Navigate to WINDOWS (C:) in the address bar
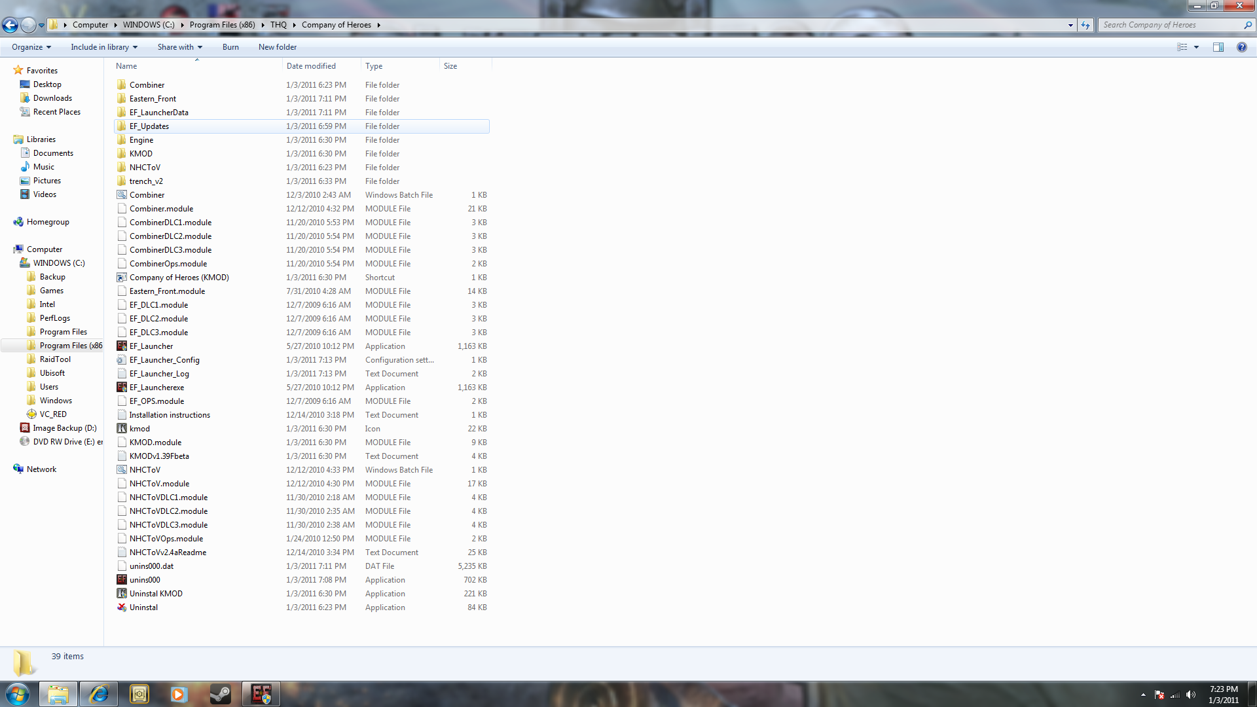The height and width of the screenshot is (707, 1257). pyautogui.click(x=149, y=25)
